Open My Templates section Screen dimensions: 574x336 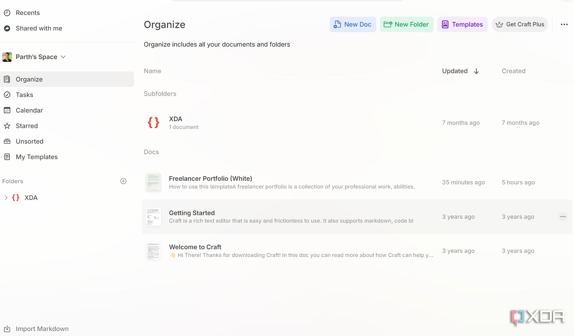pyautogui.click(x=37, y=157)
